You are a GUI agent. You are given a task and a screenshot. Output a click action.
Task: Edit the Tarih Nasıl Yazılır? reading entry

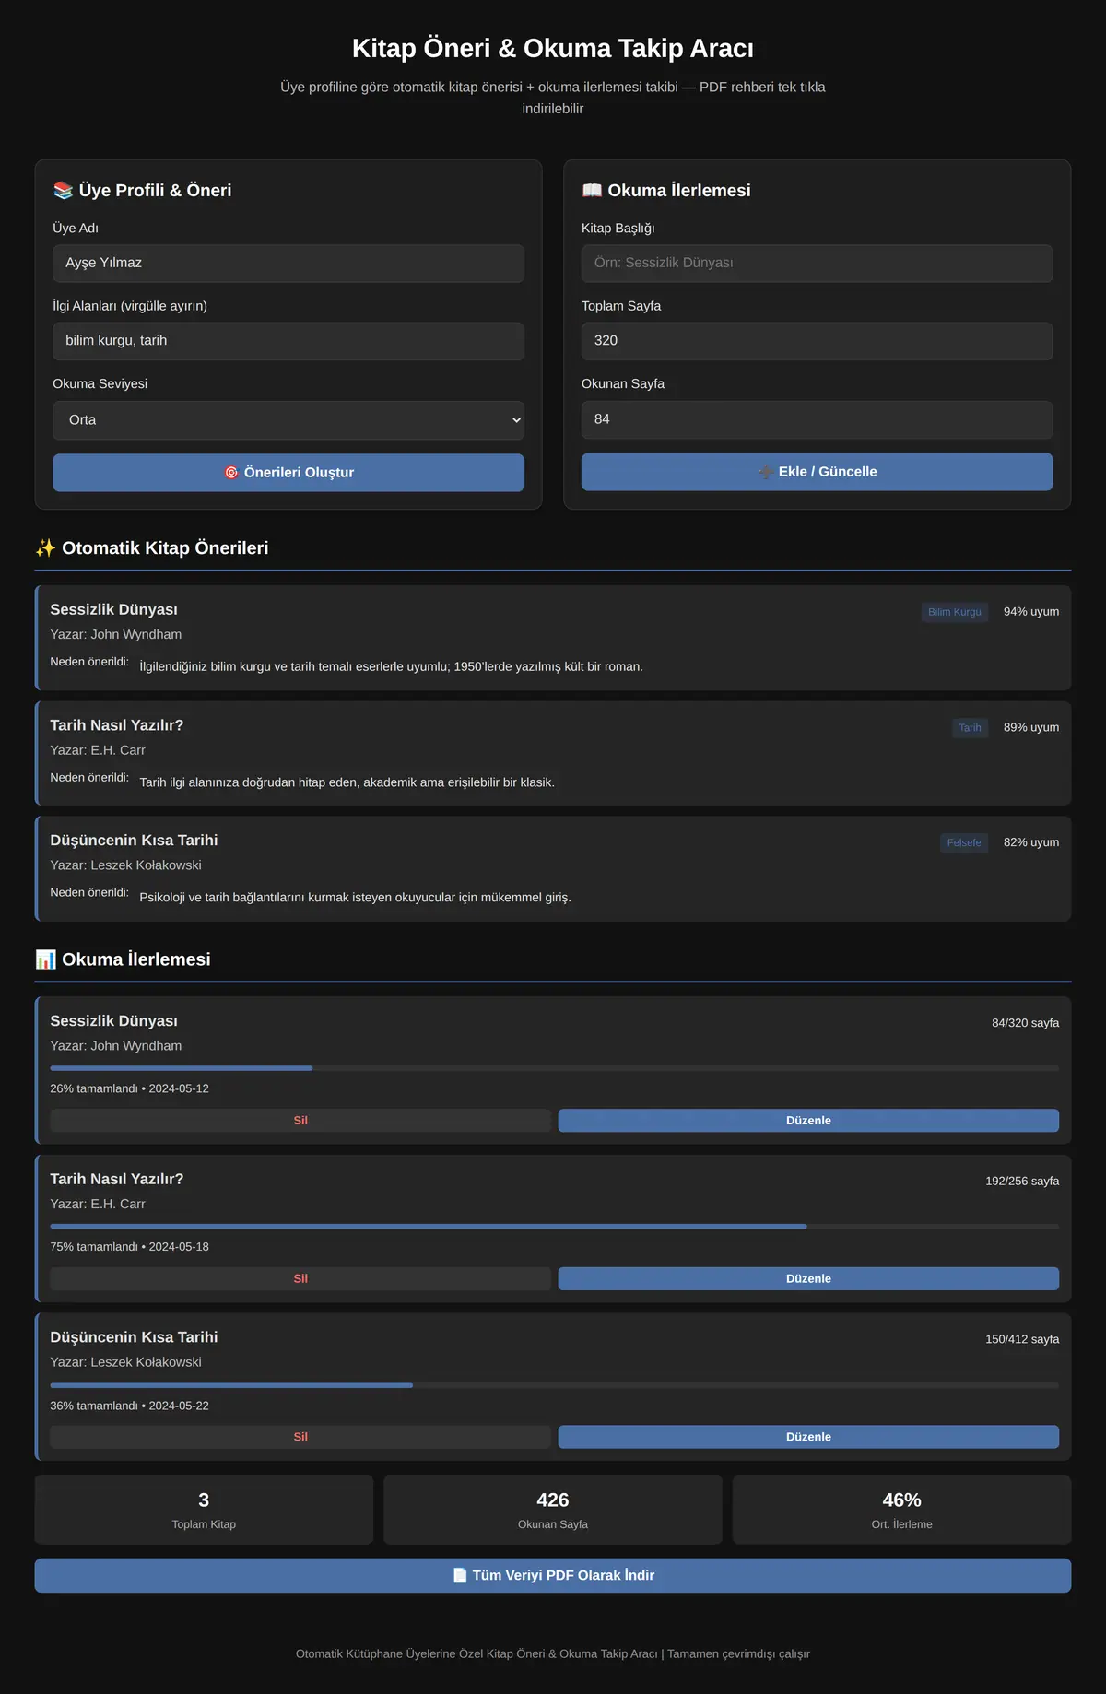[x=808, y=1279]
